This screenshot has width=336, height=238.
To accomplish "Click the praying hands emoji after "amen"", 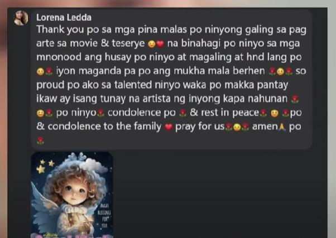I will (x=282, y=127).
